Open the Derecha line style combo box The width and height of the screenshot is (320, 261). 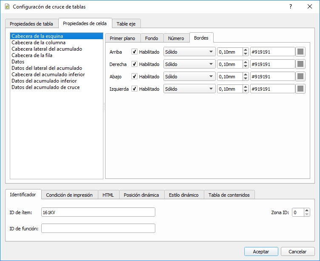[x=189, y=64]
